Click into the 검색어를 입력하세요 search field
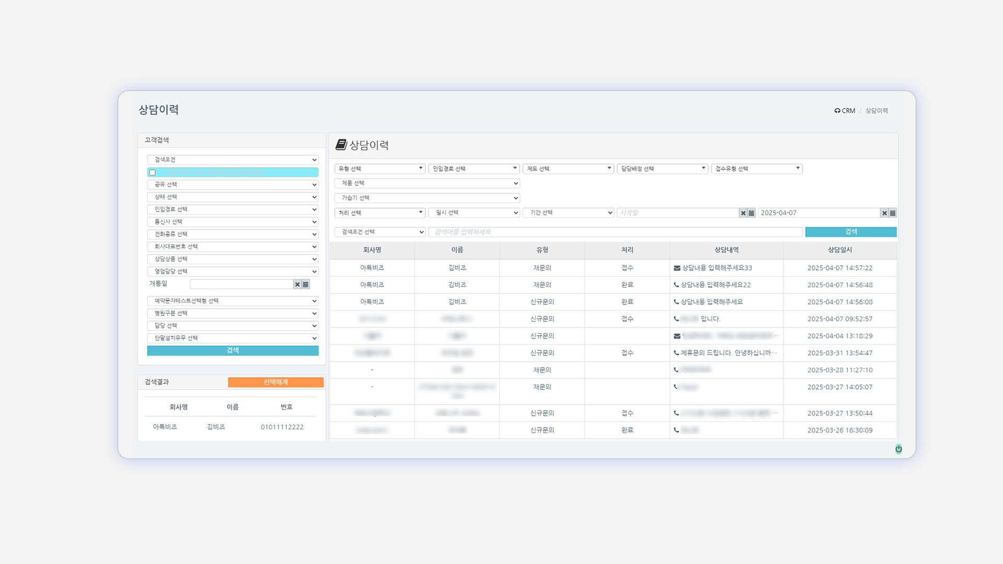The image size is (1003, 564). point(615,232)
